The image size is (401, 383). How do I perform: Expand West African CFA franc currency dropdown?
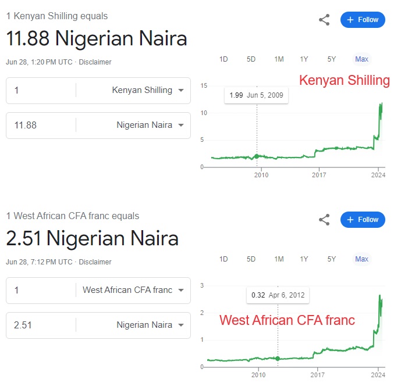(133, 290)
